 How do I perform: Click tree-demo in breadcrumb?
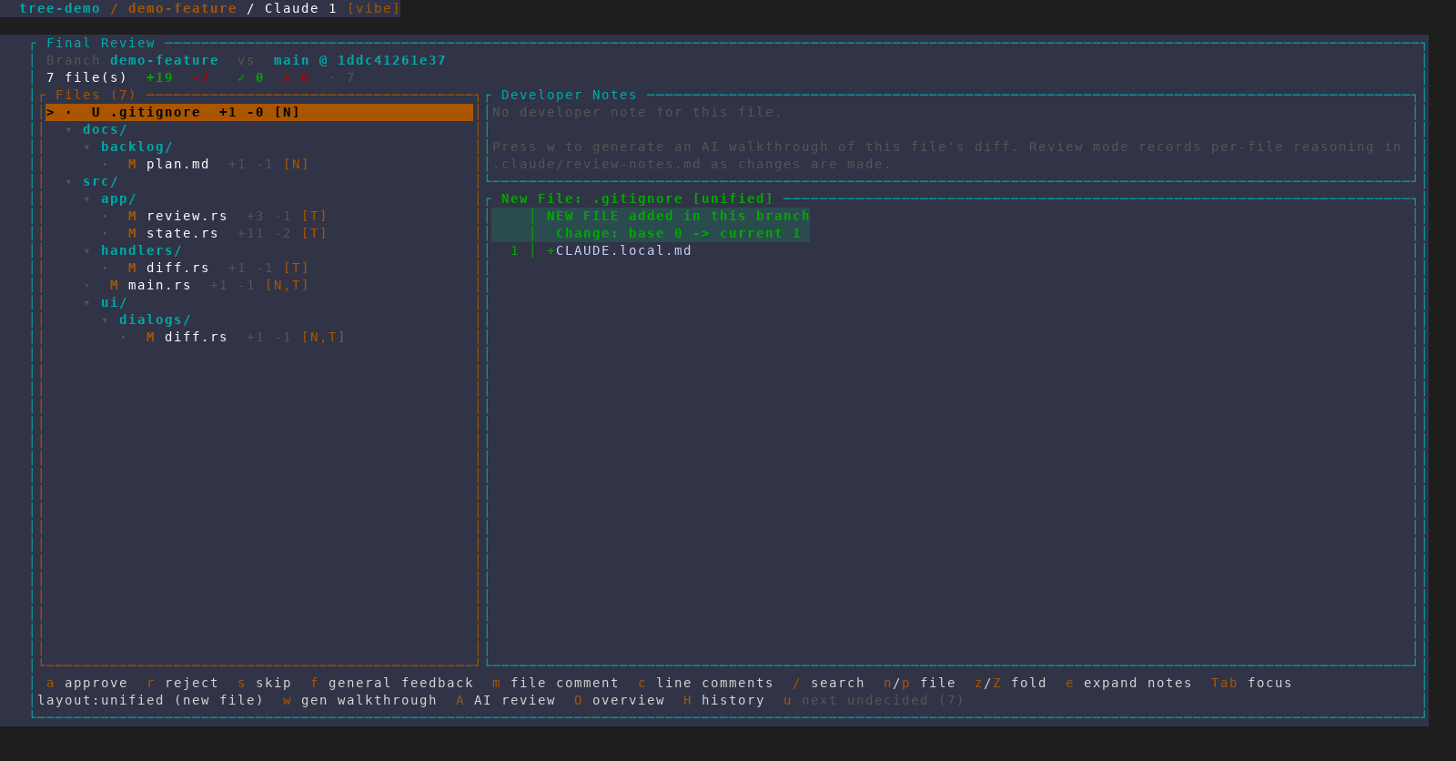(x=59, y=8)
